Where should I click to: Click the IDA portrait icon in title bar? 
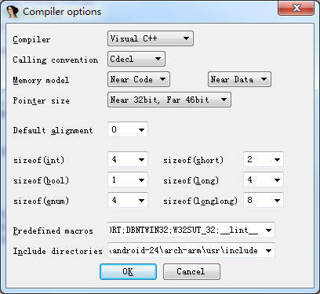click(13, 12)
